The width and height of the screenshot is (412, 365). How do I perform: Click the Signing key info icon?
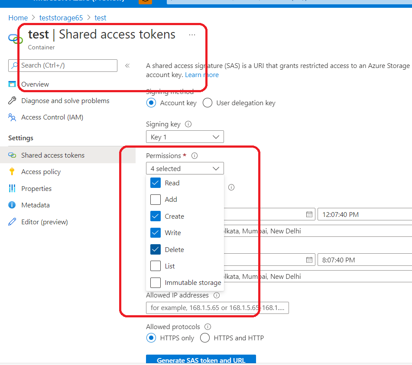[x=188, y=124]
